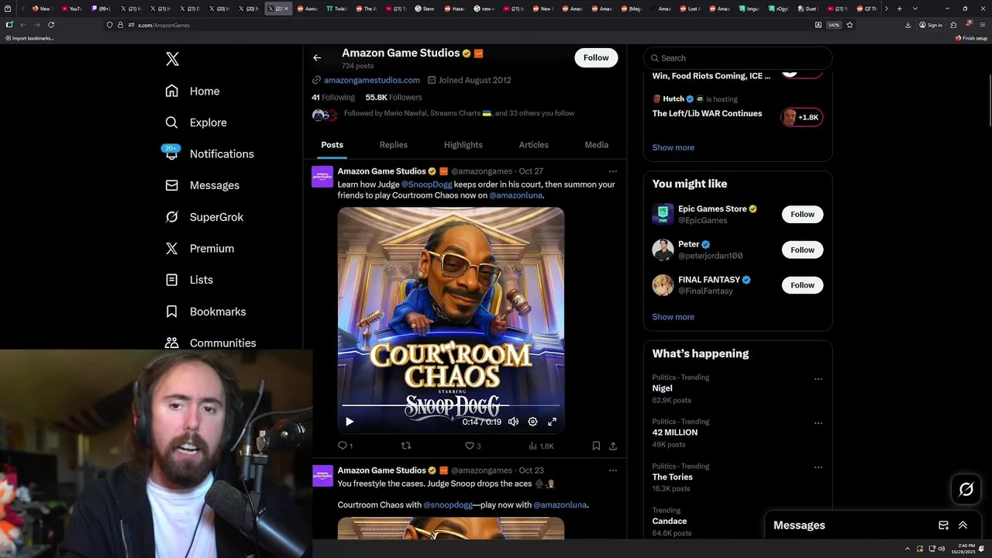This screenshot has width=992, height=558.
Task: Seek the video progress bar
Action: tap(450, 405)
